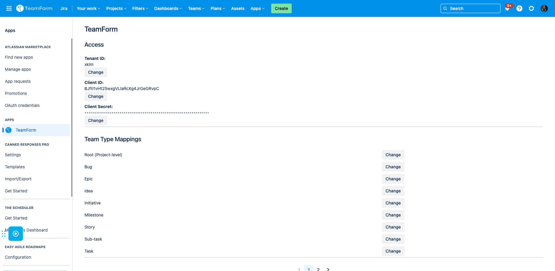The height and width of the screenshot is (271, 555).
Task: Open App requests in sidebar
Action: click(x=18, y=81)
